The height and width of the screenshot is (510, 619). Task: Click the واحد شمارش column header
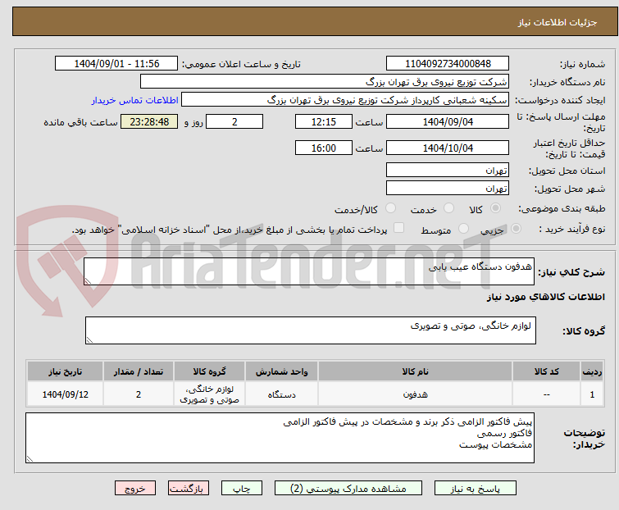(281, 371)
